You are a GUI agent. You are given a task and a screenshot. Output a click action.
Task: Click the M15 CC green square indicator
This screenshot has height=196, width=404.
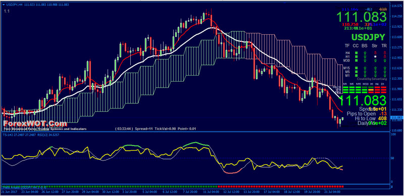pyautogui.click(x=357, y=68)
